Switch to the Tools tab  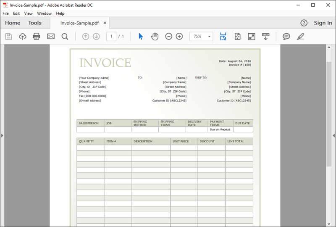(x=35, y=23)
